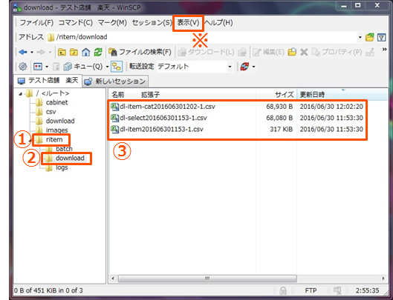The image size is (393, 300).
Task: Refresh the directory with green arrows icon
Action: [x=98, y=52]
